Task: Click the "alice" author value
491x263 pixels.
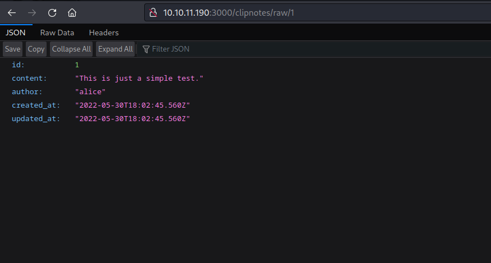Action: tap(90, 92)
